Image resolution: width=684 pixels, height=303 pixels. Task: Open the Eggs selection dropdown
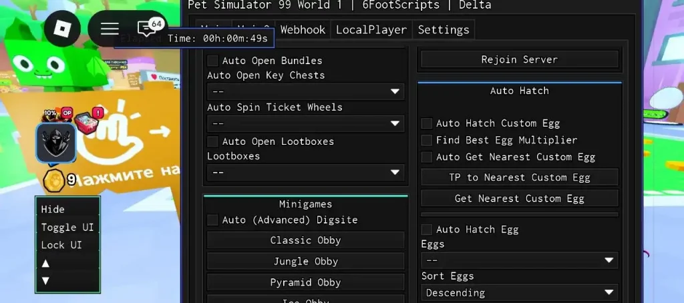[520, 260]
